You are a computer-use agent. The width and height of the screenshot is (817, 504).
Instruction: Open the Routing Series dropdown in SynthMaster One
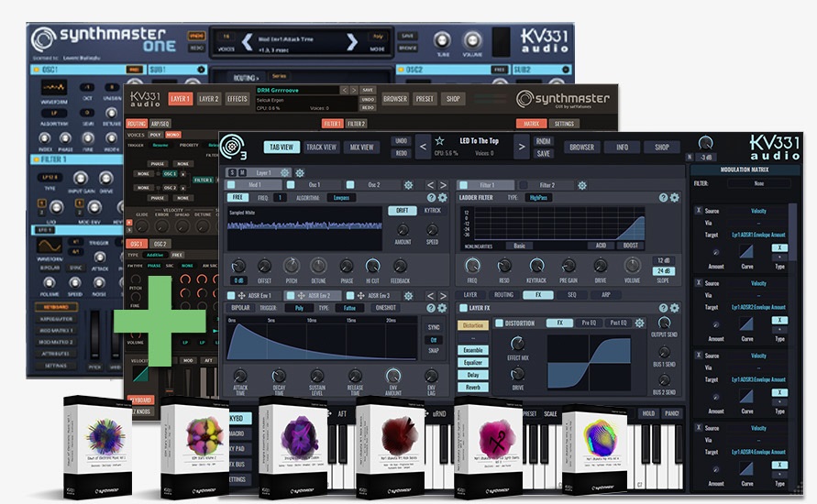click(279, 77)
